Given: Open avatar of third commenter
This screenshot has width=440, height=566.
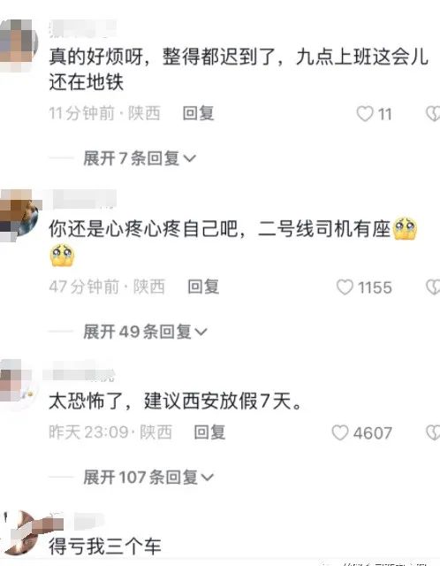Looking at the screenshot, I should coord(15,385).
